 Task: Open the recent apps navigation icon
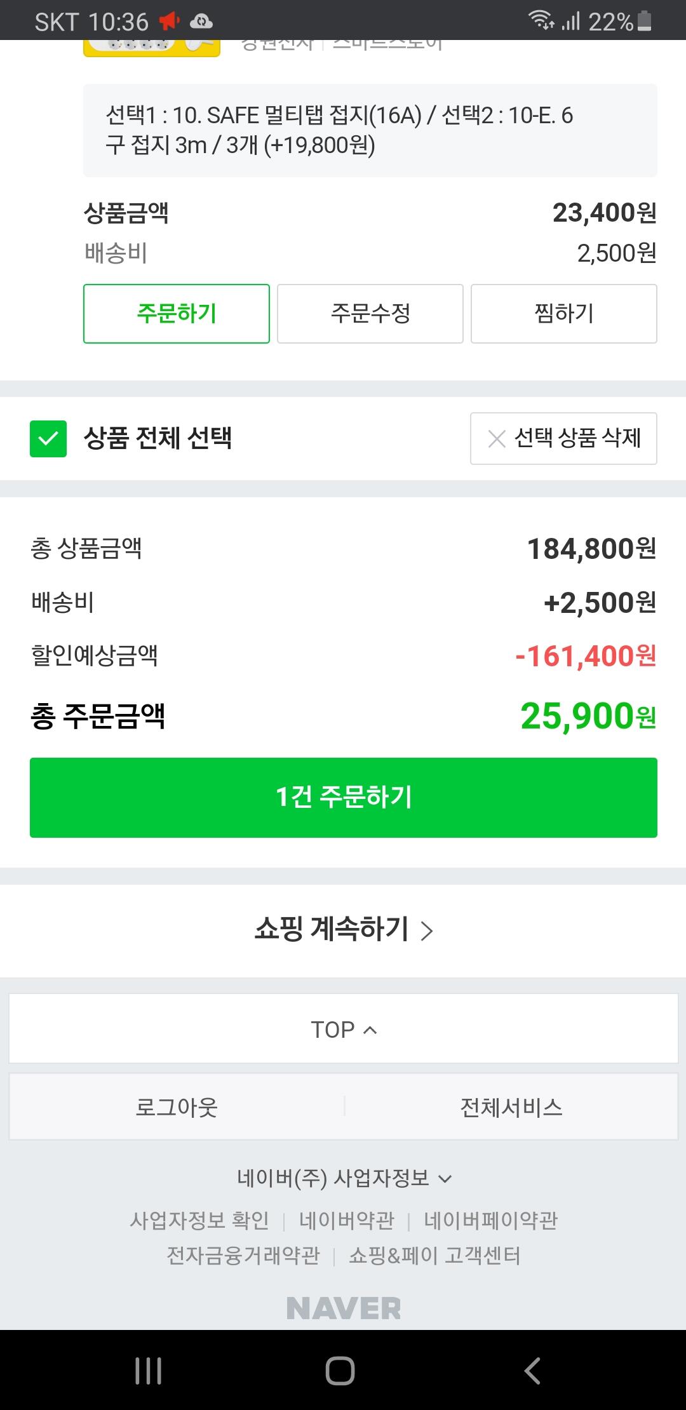[149, 1370]
